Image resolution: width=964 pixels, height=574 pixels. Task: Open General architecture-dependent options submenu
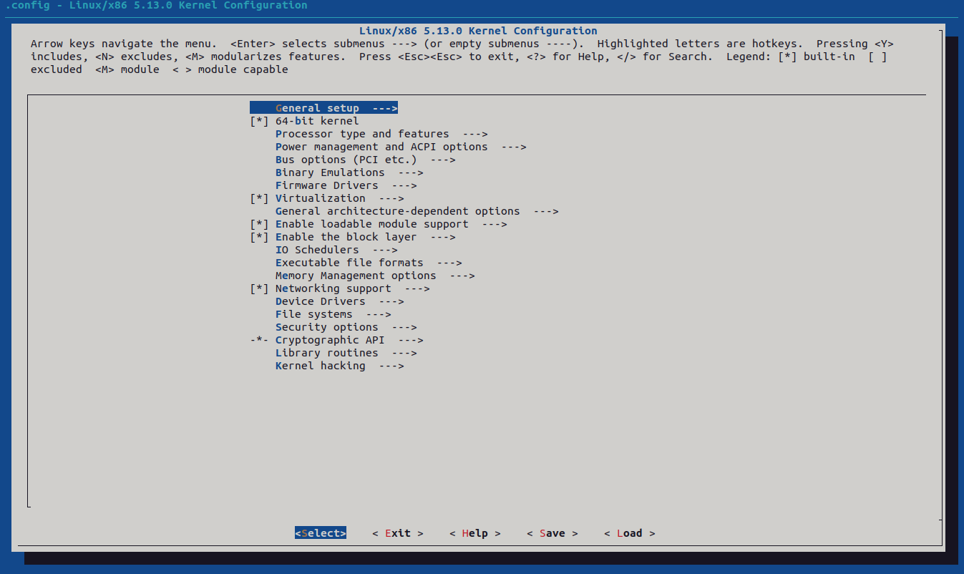tap(417, 211)
